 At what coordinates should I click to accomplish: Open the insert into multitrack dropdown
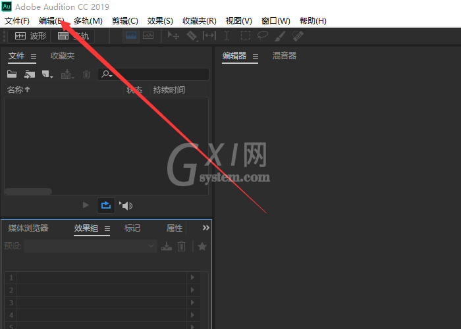tap(67, 74)
